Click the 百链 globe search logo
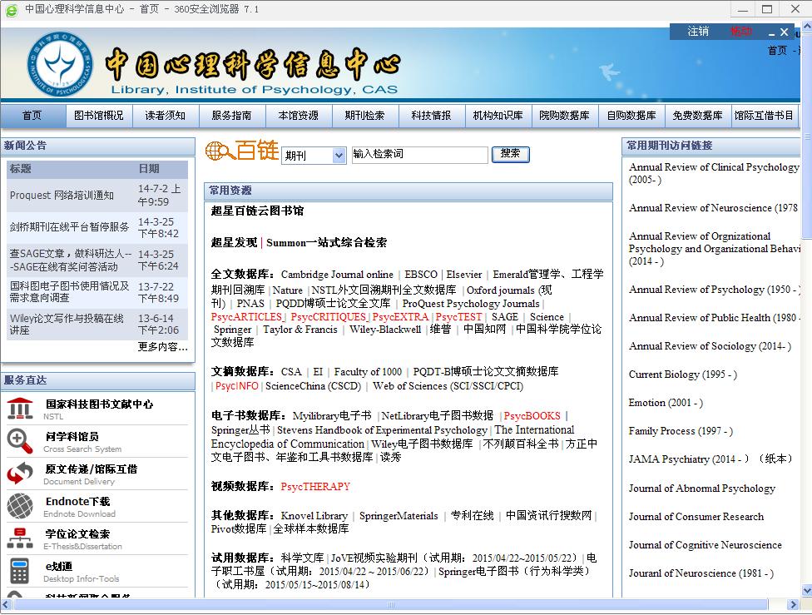 coord(242,151)
